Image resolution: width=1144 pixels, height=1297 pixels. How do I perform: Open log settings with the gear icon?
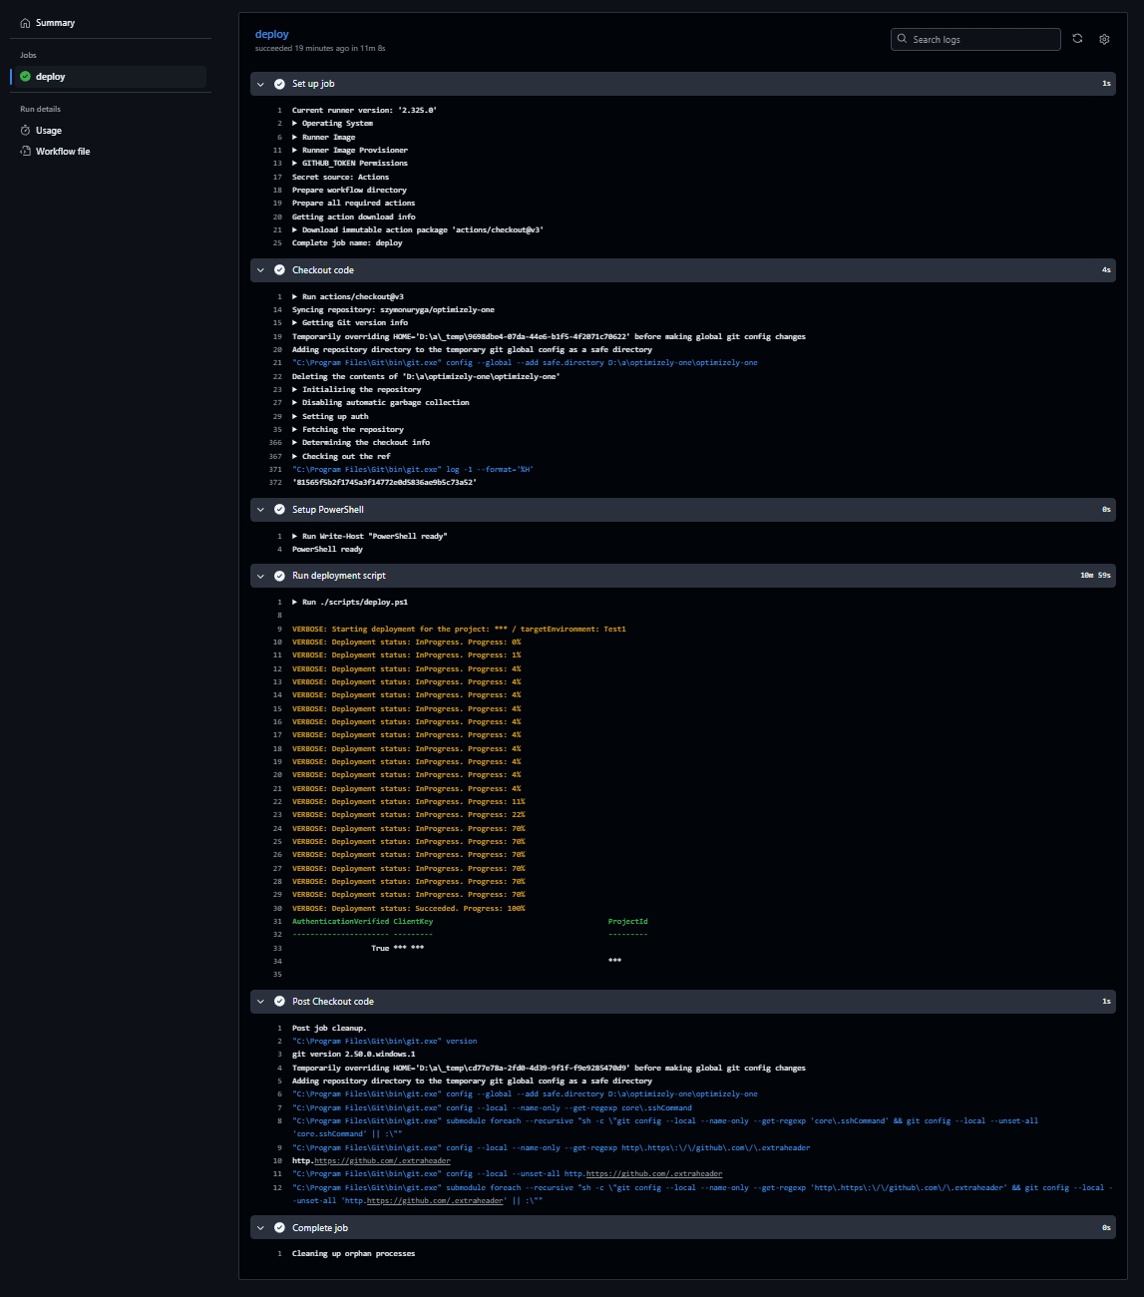(1103, 39)
